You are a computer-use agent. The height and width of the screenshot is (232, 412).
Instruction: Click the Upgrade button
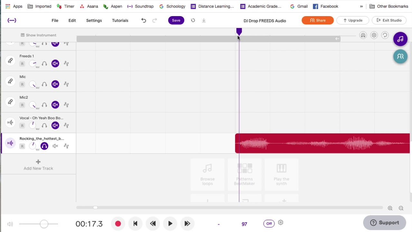pyautogui.click(x=353, y=20)
